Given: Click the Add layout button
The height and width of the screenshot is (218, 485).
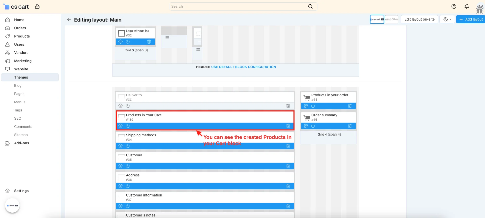Looking at the screenshot, I should click(x=471, y=19).
